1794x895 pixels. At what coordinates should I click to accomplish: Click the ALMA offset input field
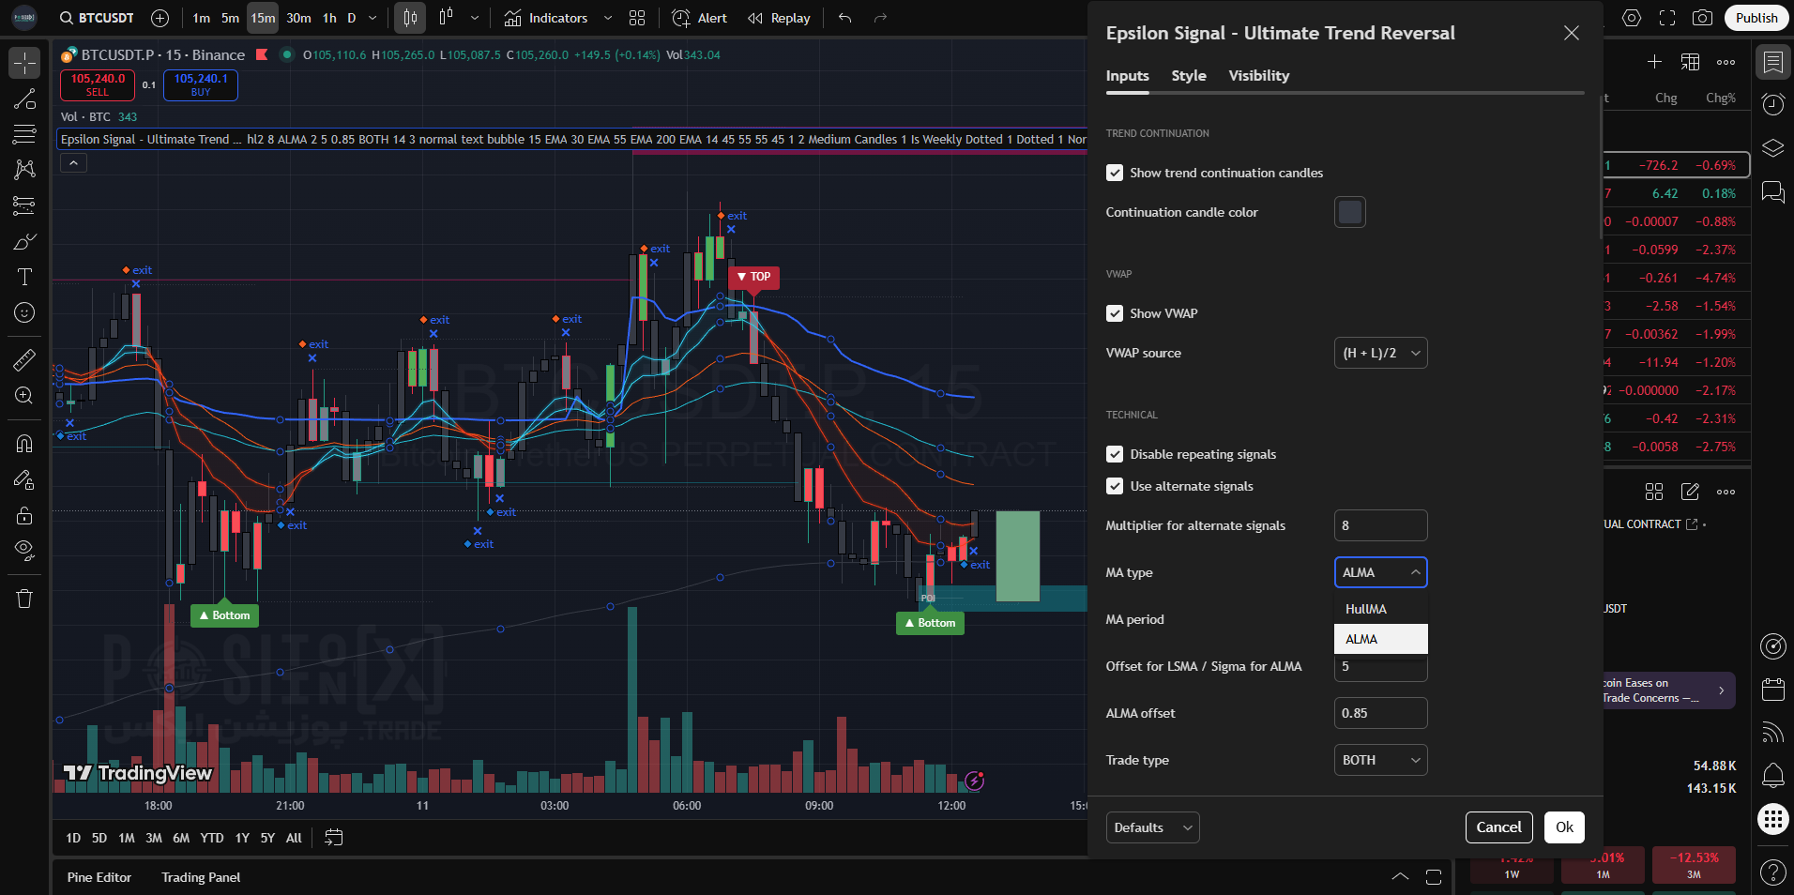(1380, 713)
